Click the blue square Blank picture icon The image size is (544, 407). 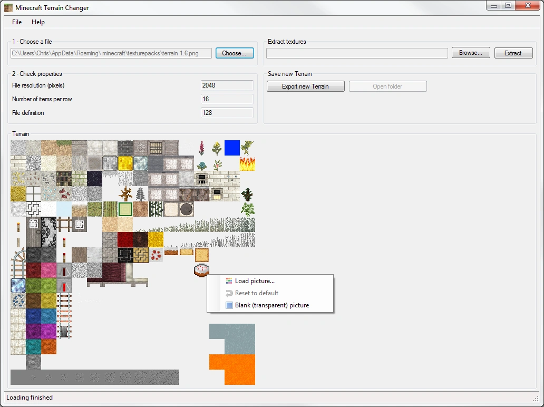point(229,305)
